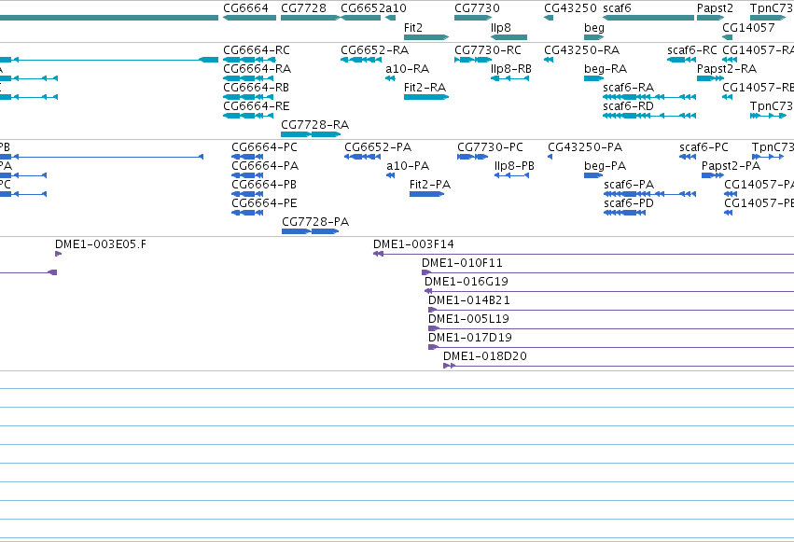The width and height of the screenshot is (794, 542).
Task: Select transcript CG6664-RA
Action: coord(248,78)
